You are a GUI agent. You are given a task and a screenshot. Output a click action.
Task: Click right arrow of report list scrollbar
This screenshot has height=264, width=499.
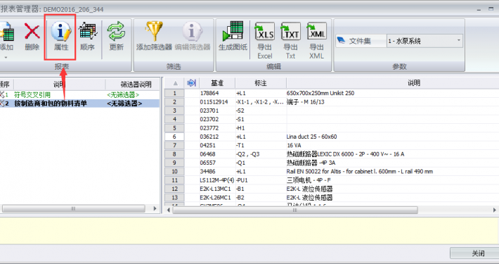click(155, 208)
